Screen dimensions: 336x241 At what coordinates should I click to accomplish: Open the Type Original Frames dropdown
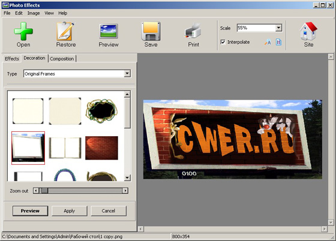click(x=127, y=74)
